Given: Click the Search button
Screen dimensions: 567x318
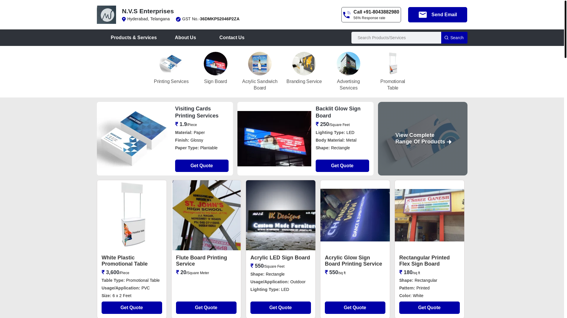Looking at the screenshot, I should (x=454, y=38).
